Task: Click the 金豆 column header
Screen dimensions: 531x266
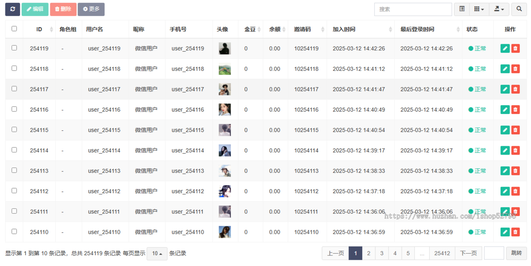Action: [250, 29]
